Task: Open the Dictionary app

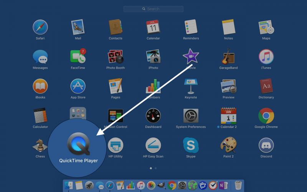Action: [266, 86]
